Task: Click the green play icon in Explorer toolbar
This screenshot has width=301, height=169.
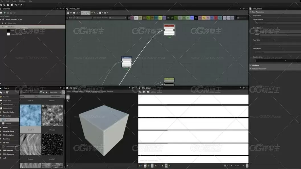Action: coord(5,13)
